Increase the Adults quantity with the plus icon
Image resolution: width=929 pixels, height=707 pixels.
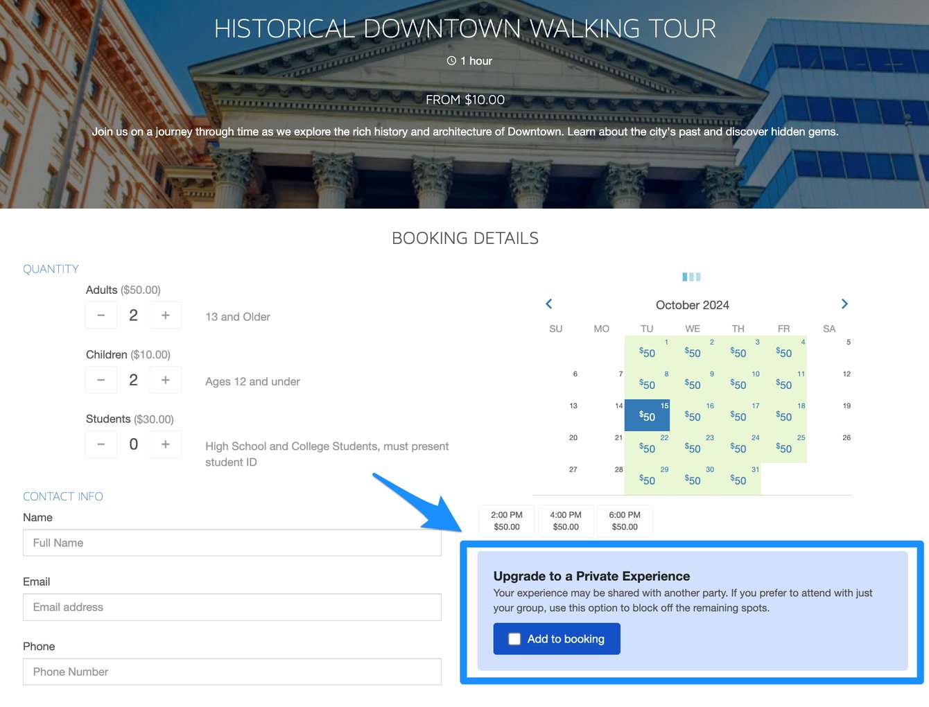165,315
